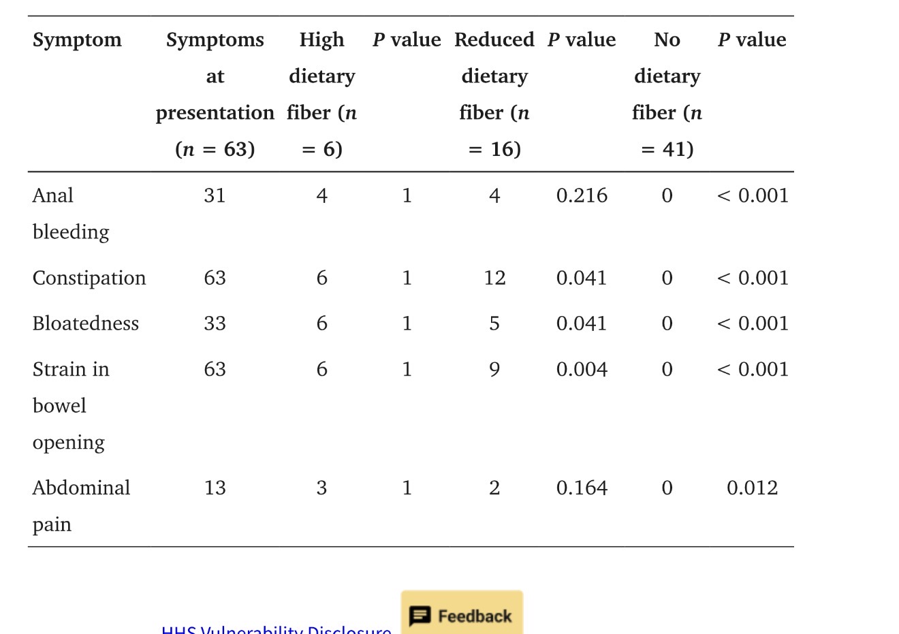Viewport: 899px width, 634px height.
Task: Select the Anal bleeding row label
Action: pos(71,214)
